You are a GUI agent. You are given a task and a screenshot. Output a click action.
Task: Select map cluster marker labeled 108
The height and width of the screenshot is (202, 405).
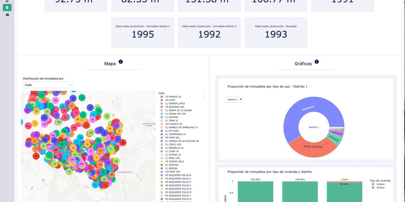(80, 138)
